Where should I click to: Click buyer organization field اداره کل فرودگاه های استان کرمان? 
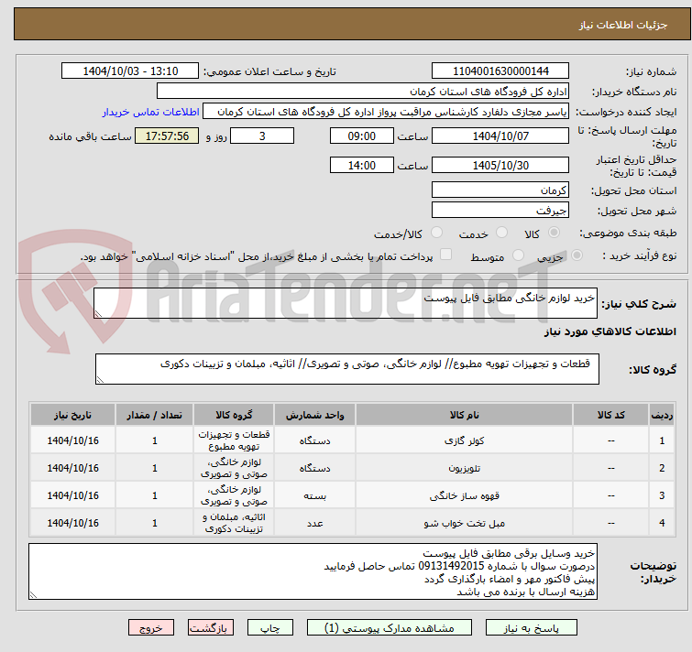(363, 92)
